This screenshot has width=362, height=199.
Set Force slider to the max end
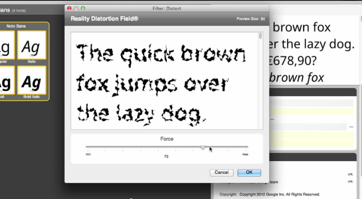click(247, 147)
